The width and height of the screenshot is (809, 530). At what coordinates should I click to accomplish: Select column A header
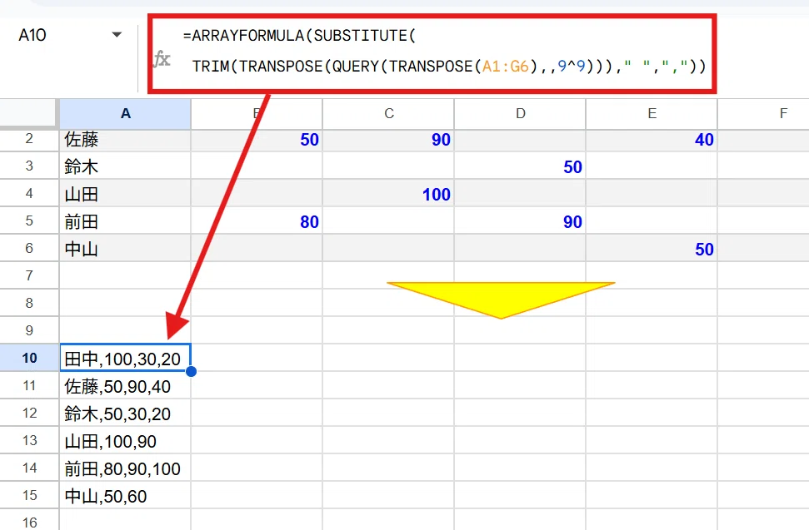[x=125, y=114]
